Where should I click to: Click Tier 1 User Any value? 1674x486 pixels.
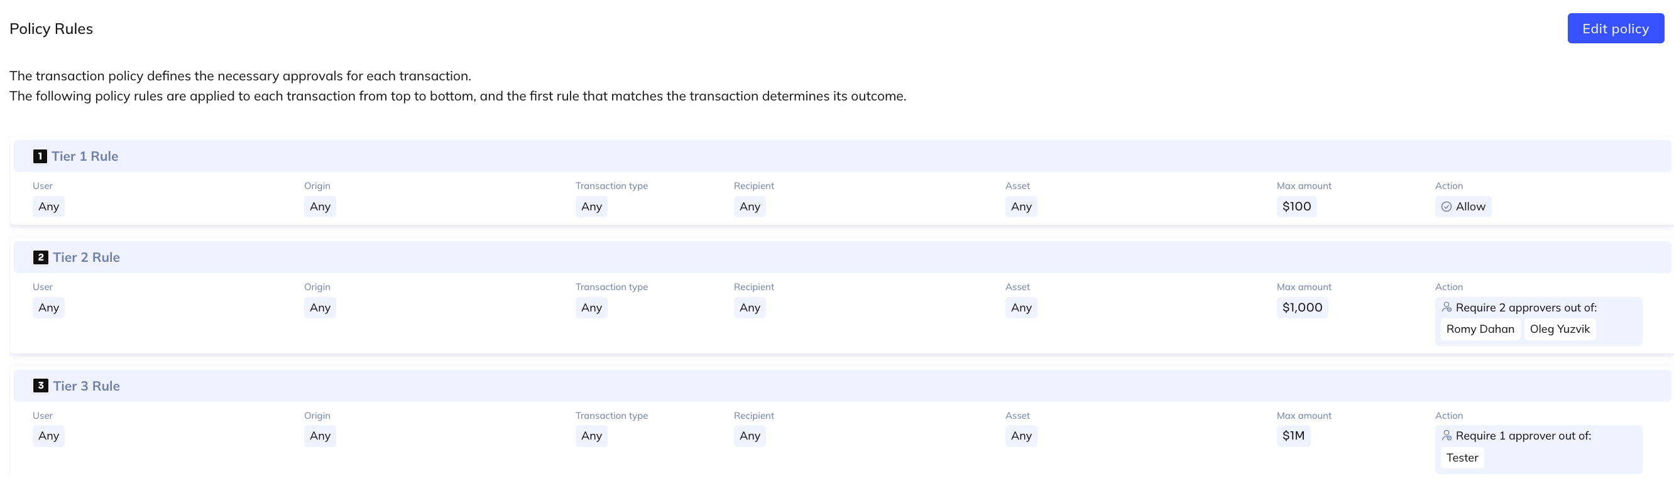tap(49, 207)
